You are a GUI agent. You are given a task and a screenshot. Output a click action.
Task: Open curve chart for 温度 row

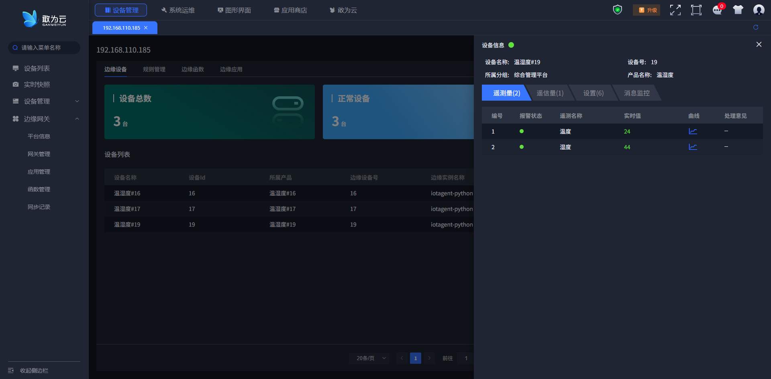(693, 131)
